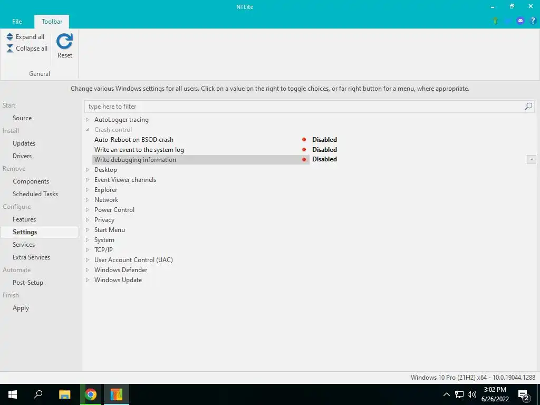Go to the Drivers page
This screenshot has width=540, height=405.
click(x=22, y=156)
